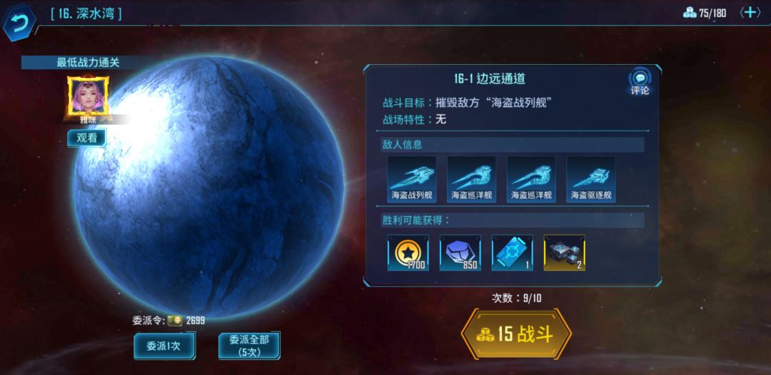Tap the gold-framed crate reward icon

(565, 252)
